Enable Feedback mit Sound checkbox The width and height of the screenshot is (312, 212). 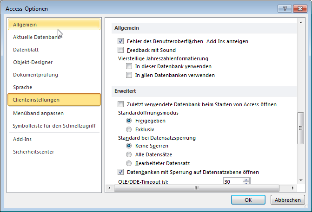point(121,50)
